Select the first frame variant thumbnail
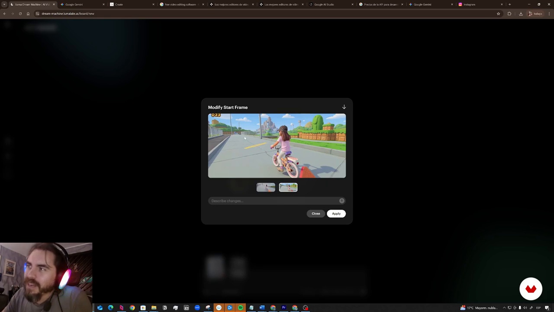The image size is (554, 312). point(266,187)
